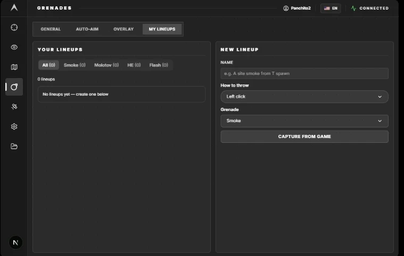Click the '0 lineups' count text

pyautogui.click(x=46, y=79)
